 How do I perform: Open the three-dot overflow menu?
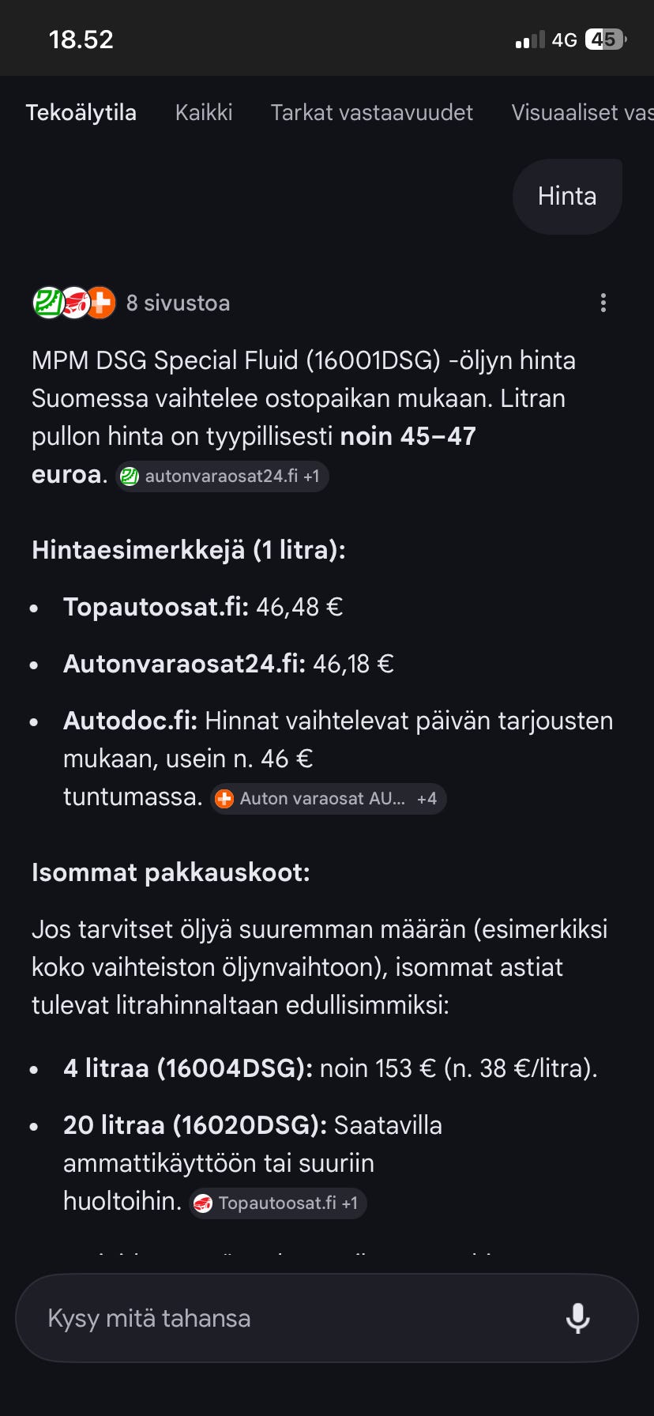point(603,303)
